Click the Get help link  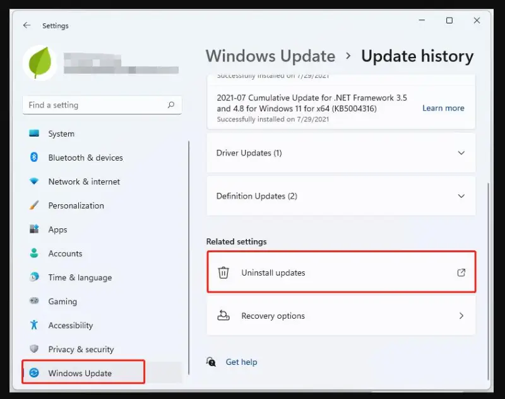(241, 362)
